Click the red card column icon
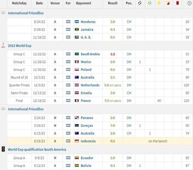The image size is (193, 170). tap(178, 3)
